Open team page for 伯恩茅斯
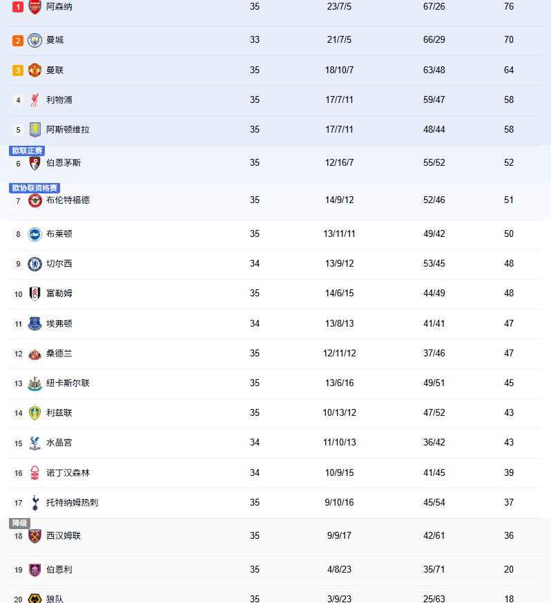This screenshot has width=551, height=603. click(64, 163)
